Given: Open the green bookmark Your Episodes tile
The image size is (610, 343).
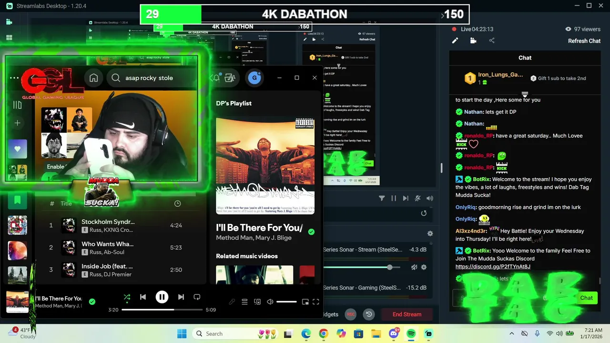Looking at the screenshot, I should point(17,200).
